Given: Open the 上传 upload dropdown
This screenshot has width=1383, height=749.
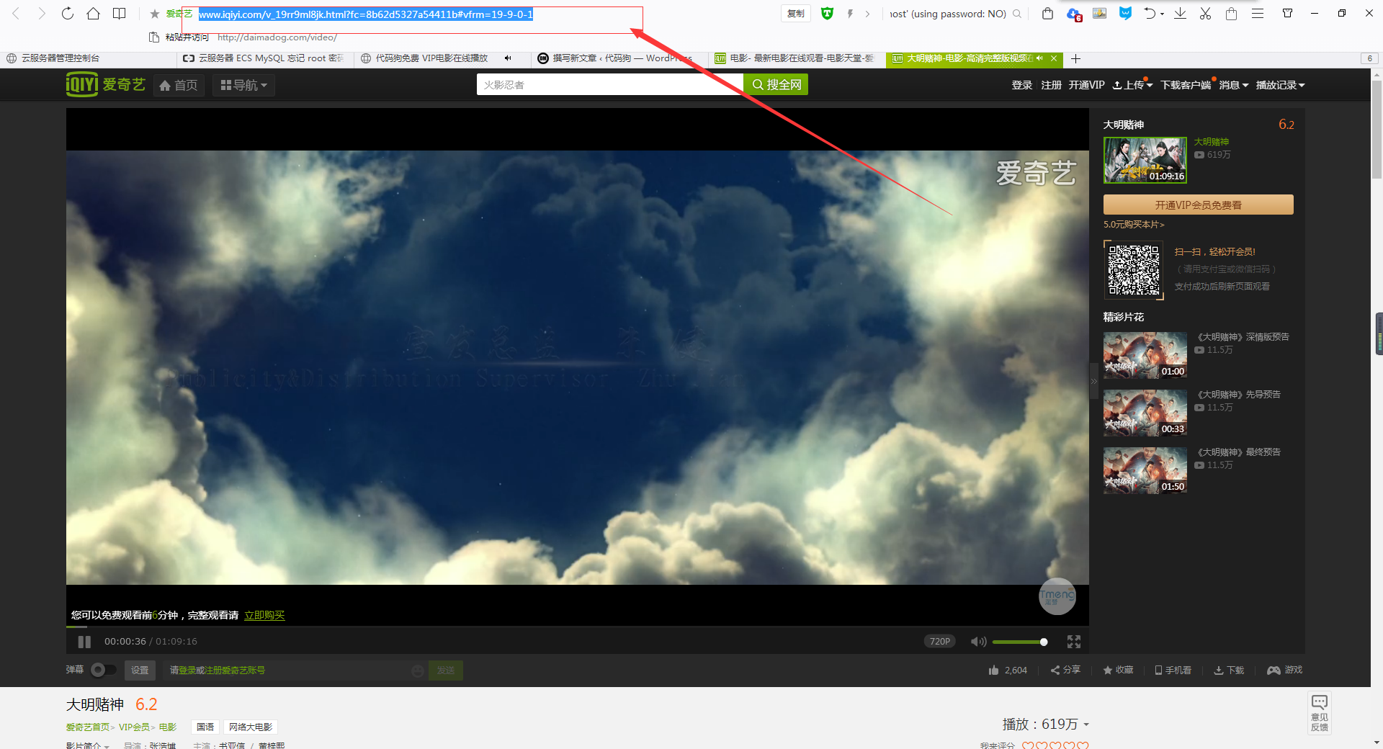Looking at the screenshot, I should pos(1132,85).
